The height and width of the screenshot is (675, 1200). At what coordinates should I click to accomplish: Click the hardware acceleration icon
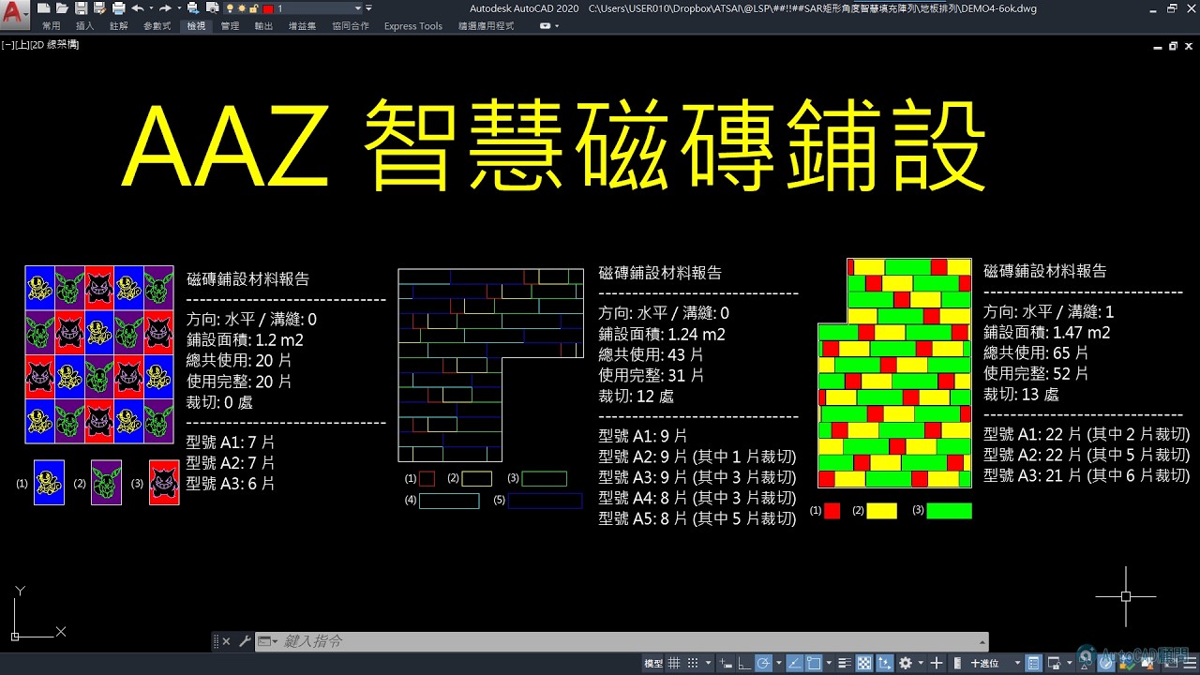[1105, 663]
